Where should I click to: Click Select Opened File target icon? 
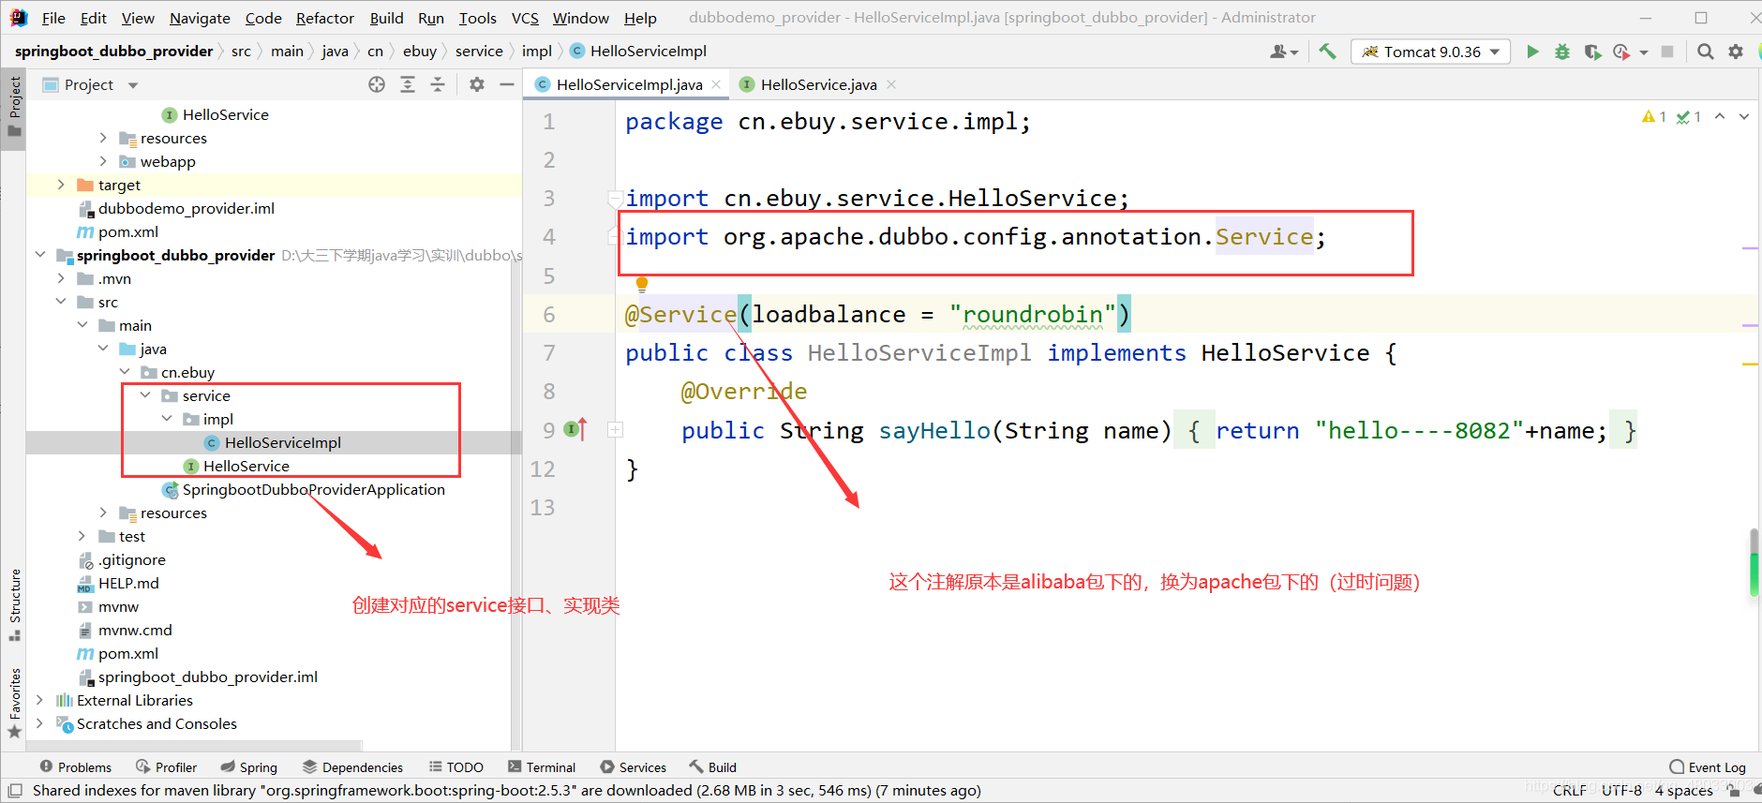point(377,84)
